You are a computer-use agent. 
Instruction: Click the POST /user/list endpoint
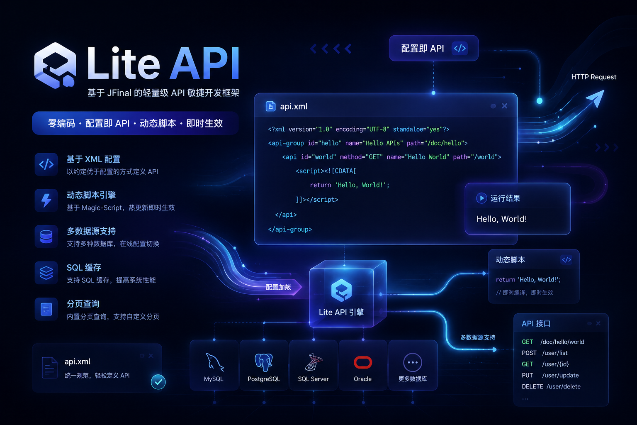[545, 353]
